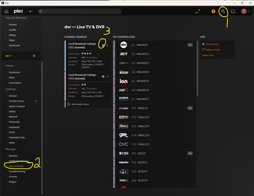
Task: Select the ABC 2.1 WMARDT channel
Action: pyautogui.click(x=154, y=45)
